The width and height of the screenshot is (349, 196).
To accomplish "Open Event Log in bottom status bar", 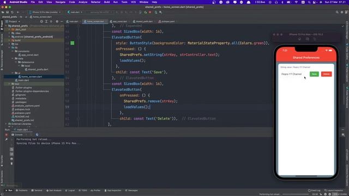I will click(x=314, y=191).
